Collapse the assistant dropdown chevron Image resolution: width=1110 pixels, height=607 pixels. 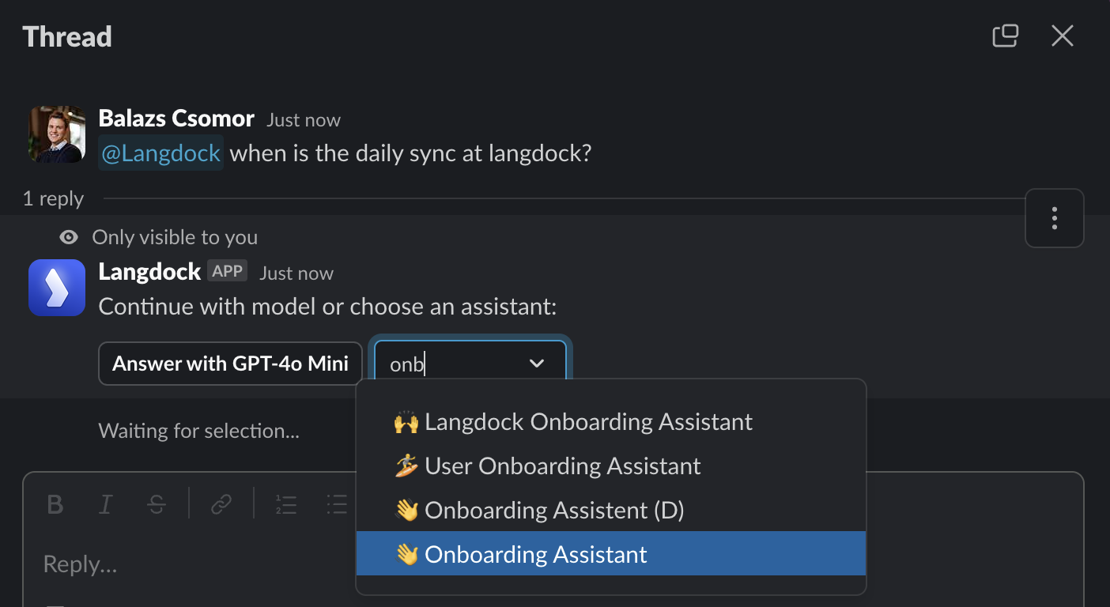pyautogui.click(x=537, y=364)
